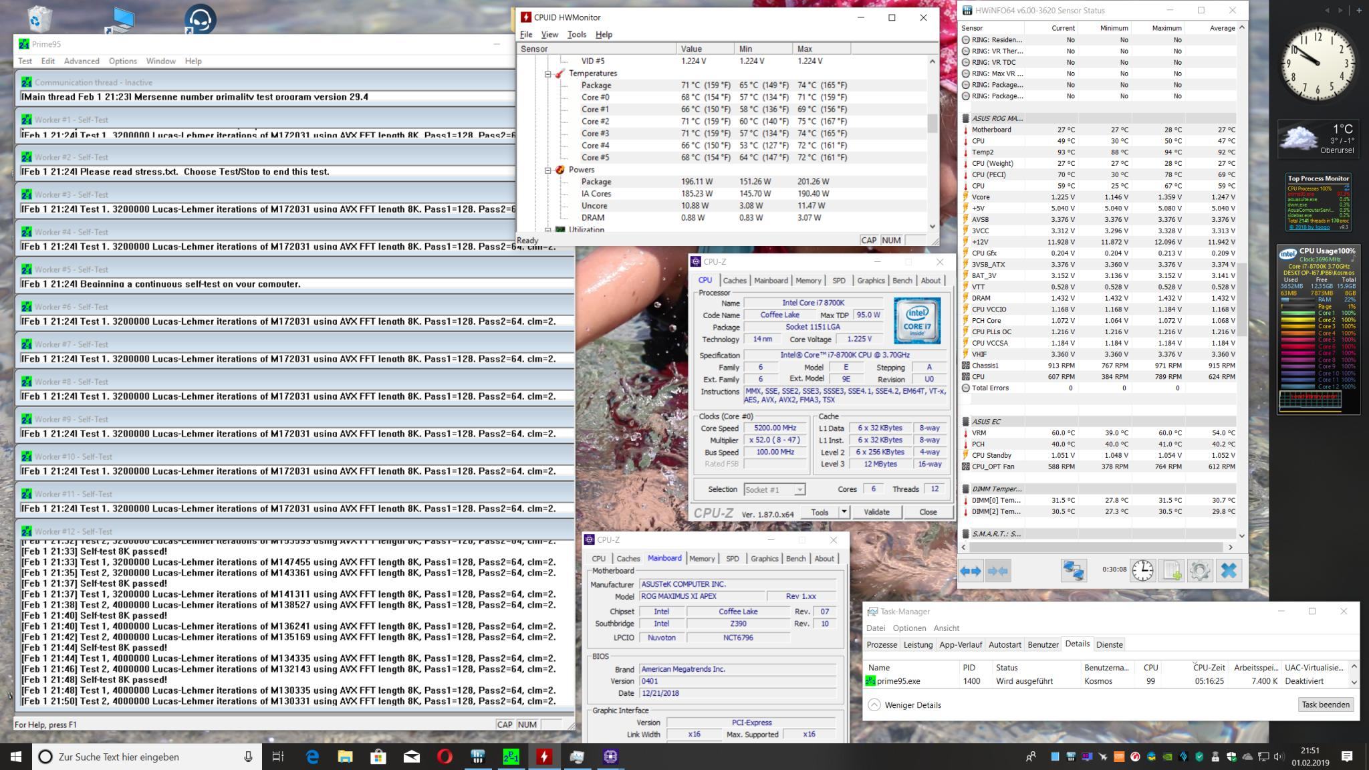Image resolution: width=1369 pixels, height=770 pixels.
Task: Click HWiNFO horizontal scroll right arrow
Action: click(x=1230, y=547)
